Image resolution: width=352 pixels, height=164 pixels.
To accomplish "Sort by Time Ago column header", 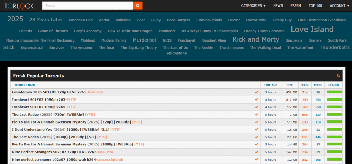I will pos(271,85).
